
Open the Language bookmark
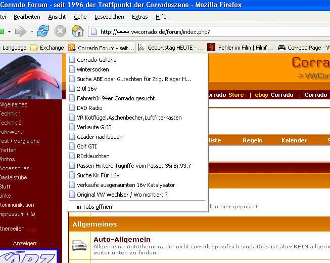pyautogui.click(x=14, y=48)
